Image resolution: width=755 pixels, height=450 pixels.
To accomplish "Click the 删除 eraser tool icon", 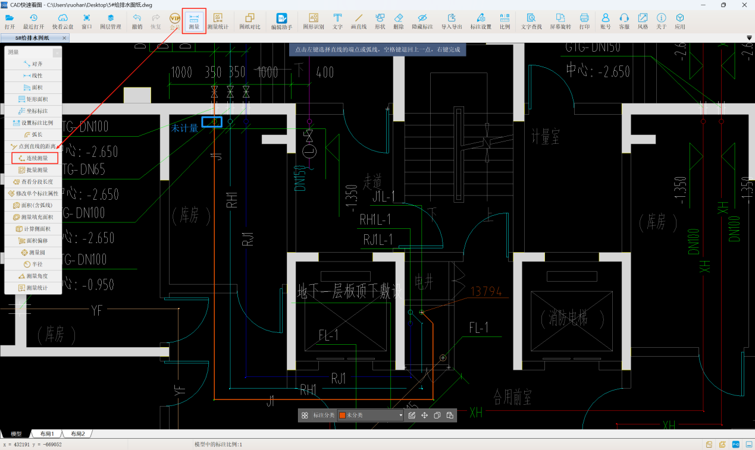I will tap(399, 21).
